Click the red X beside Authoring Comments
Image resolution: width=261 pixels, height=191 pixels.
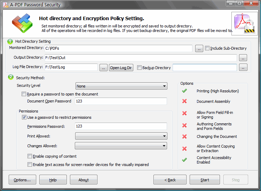pyautogui.click(x=184, y=125)
